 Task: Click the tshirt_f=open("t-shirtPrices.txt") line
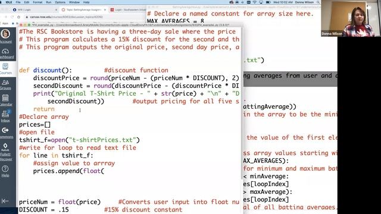click(79, 140)
